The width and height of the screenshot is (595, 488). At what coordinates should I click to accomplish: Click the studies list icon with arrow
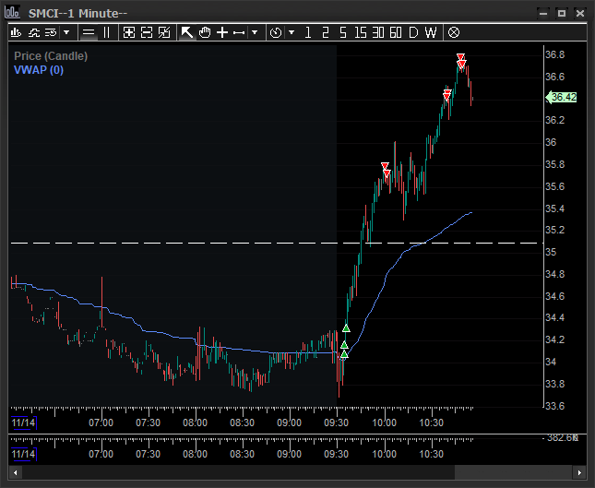tap(51, 32)
